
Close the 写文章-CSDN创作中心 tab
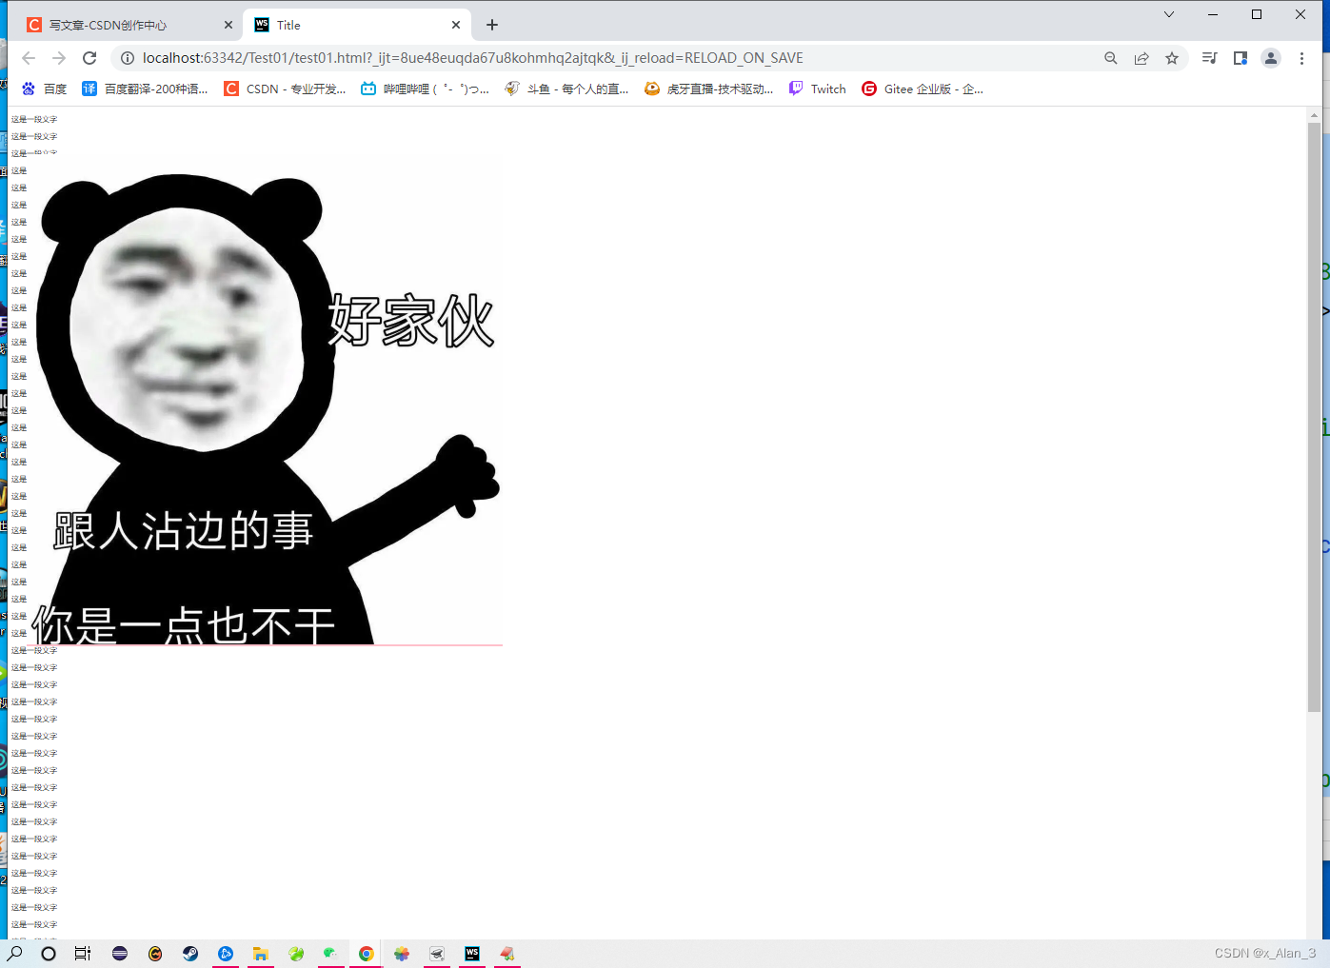coord(228,25)
